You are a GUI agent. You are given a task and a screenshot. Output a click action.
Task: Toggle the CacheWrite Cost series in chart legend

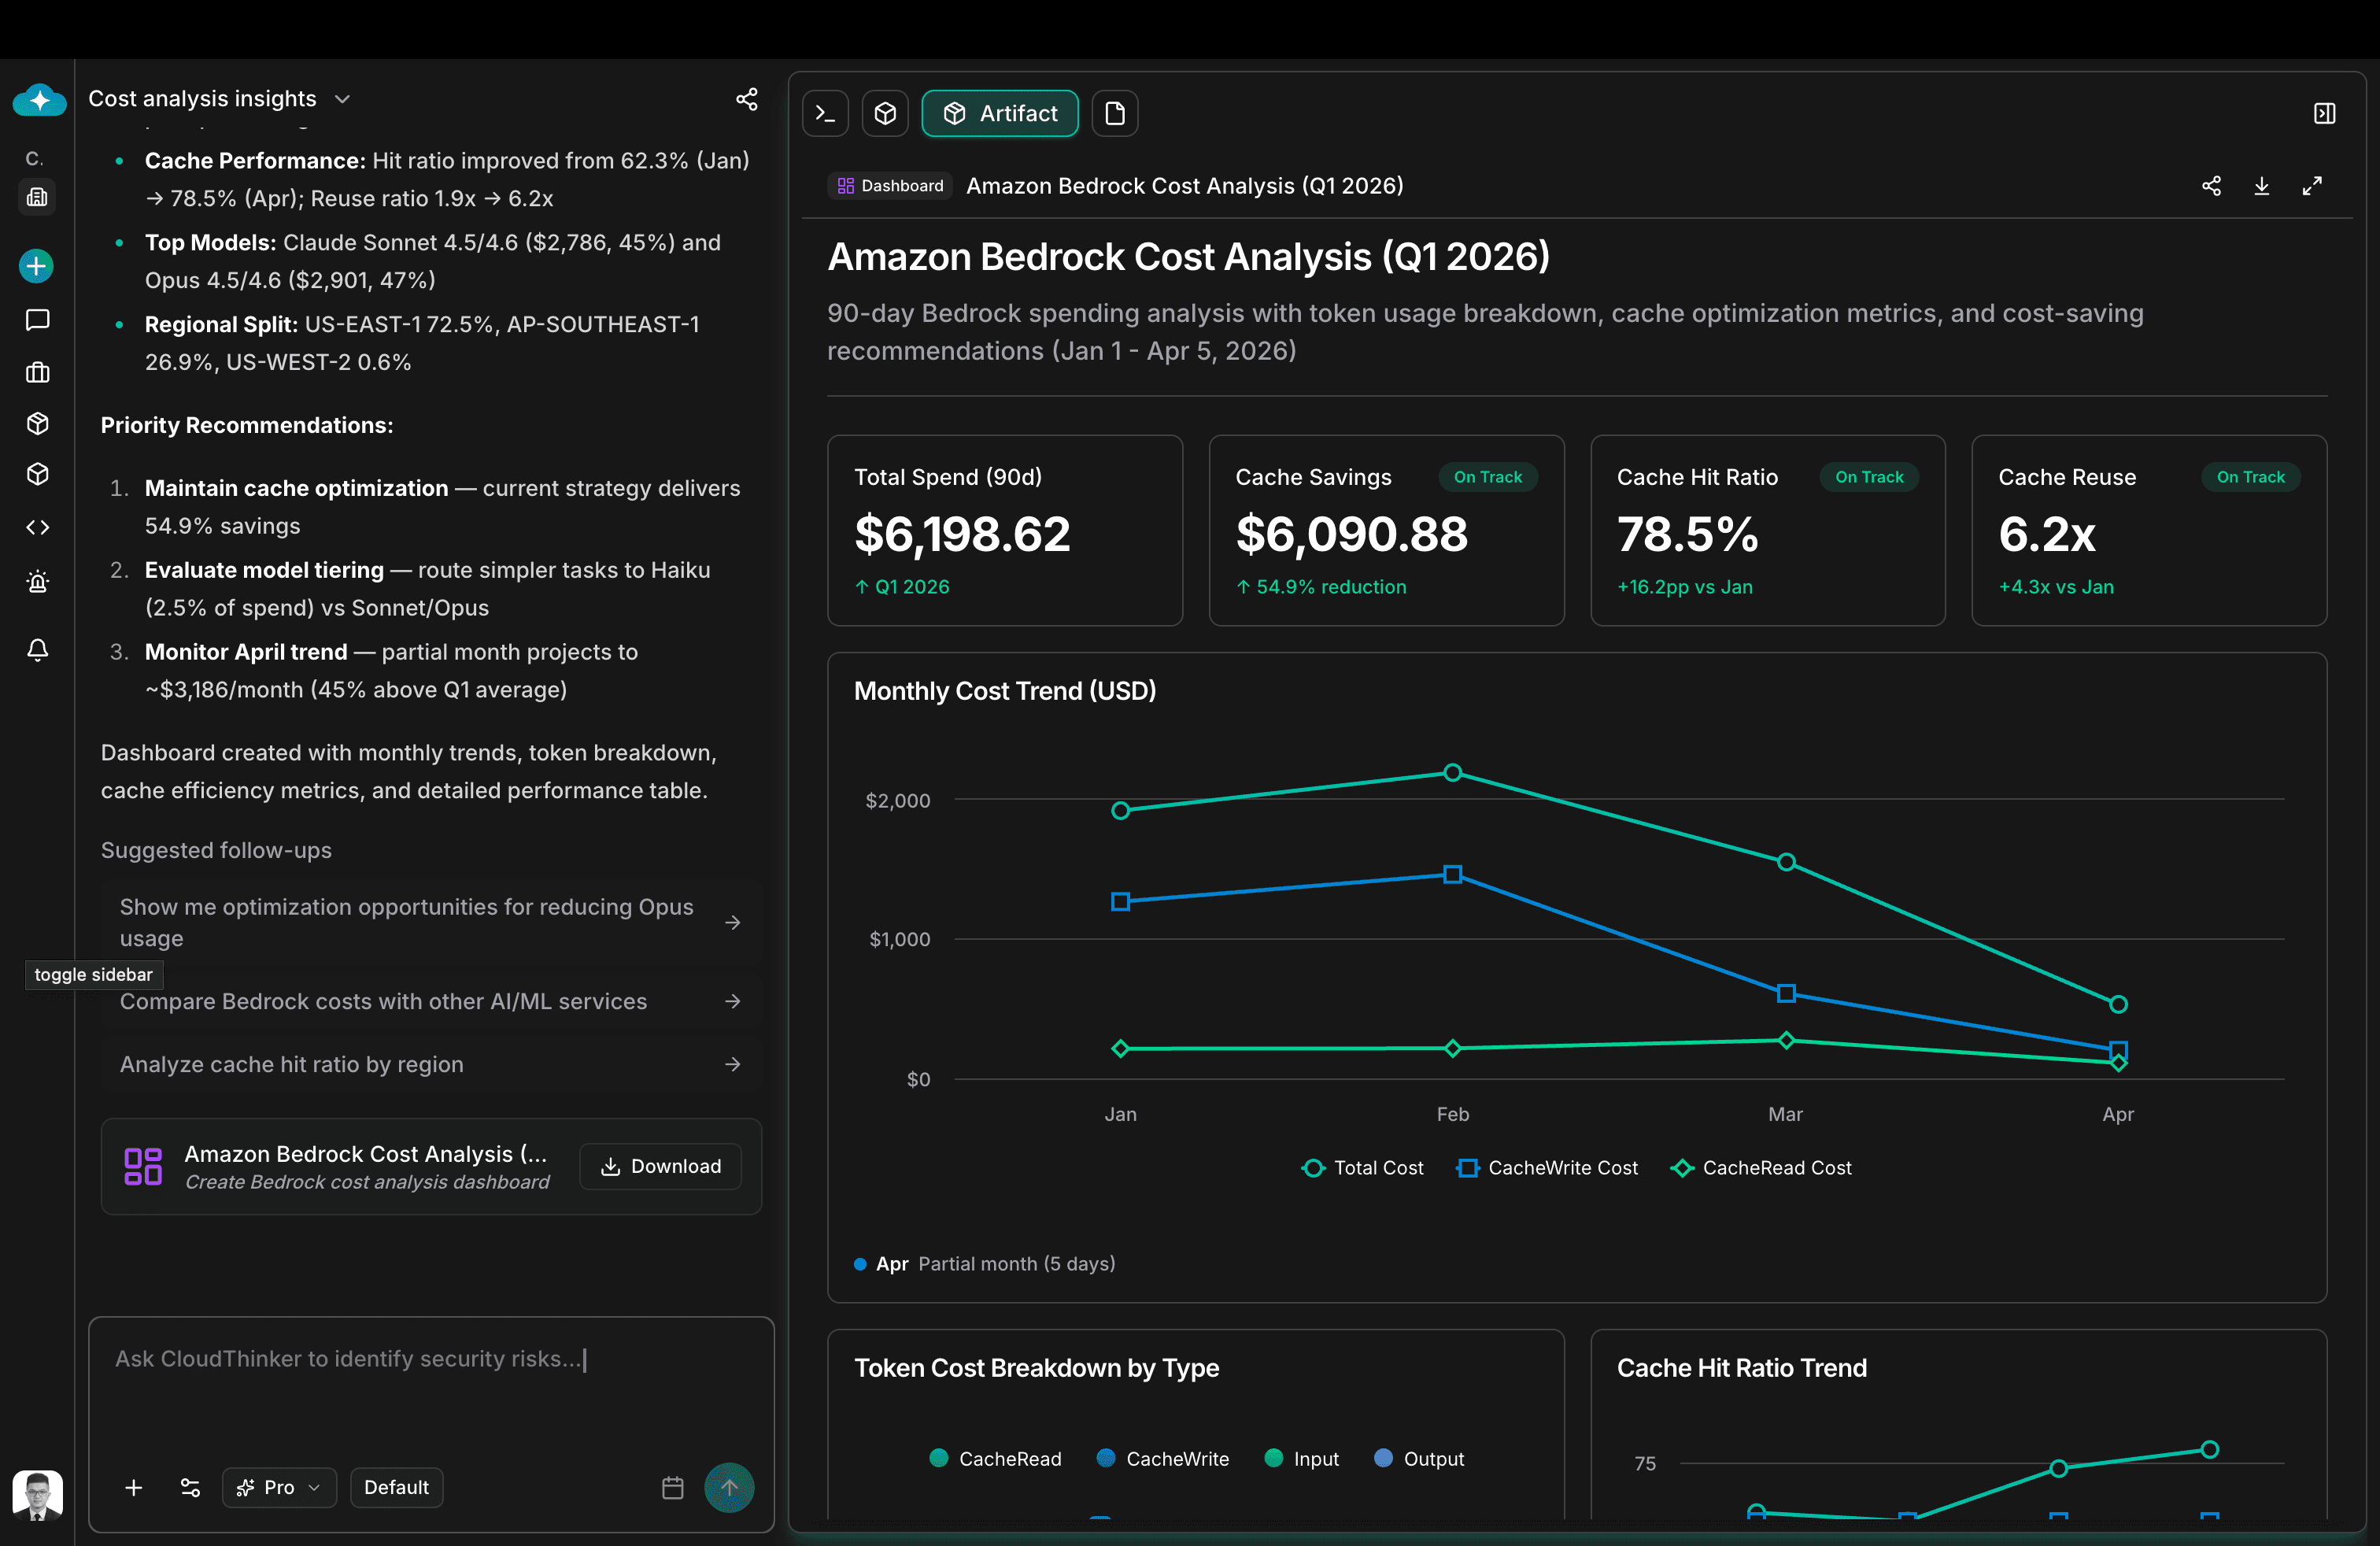point(1546,1167)
